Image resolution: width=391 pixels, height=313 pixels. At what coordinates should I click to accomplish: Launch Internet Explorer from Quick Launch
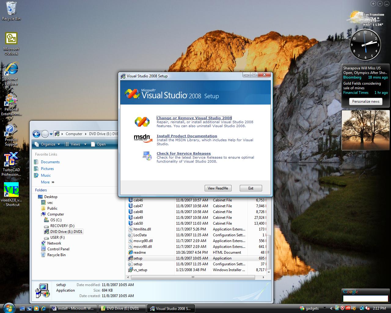pos(43,308)
